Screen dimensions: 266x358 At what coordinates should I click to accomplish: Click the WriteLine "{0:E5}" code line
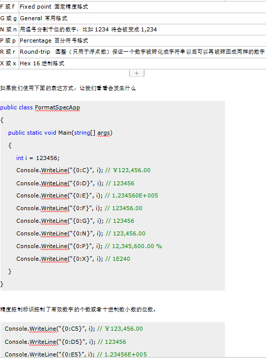[75, 354]
